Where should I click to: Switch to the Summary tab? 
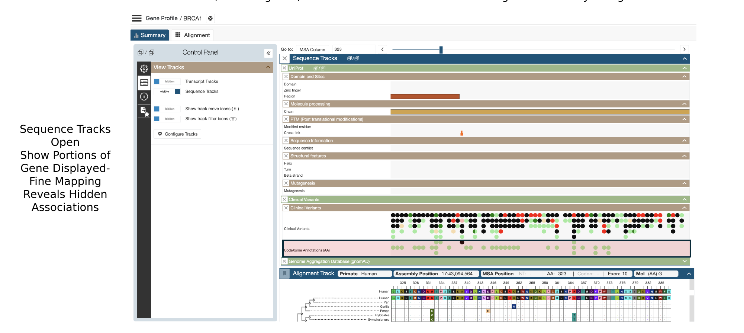coord(150,35)
